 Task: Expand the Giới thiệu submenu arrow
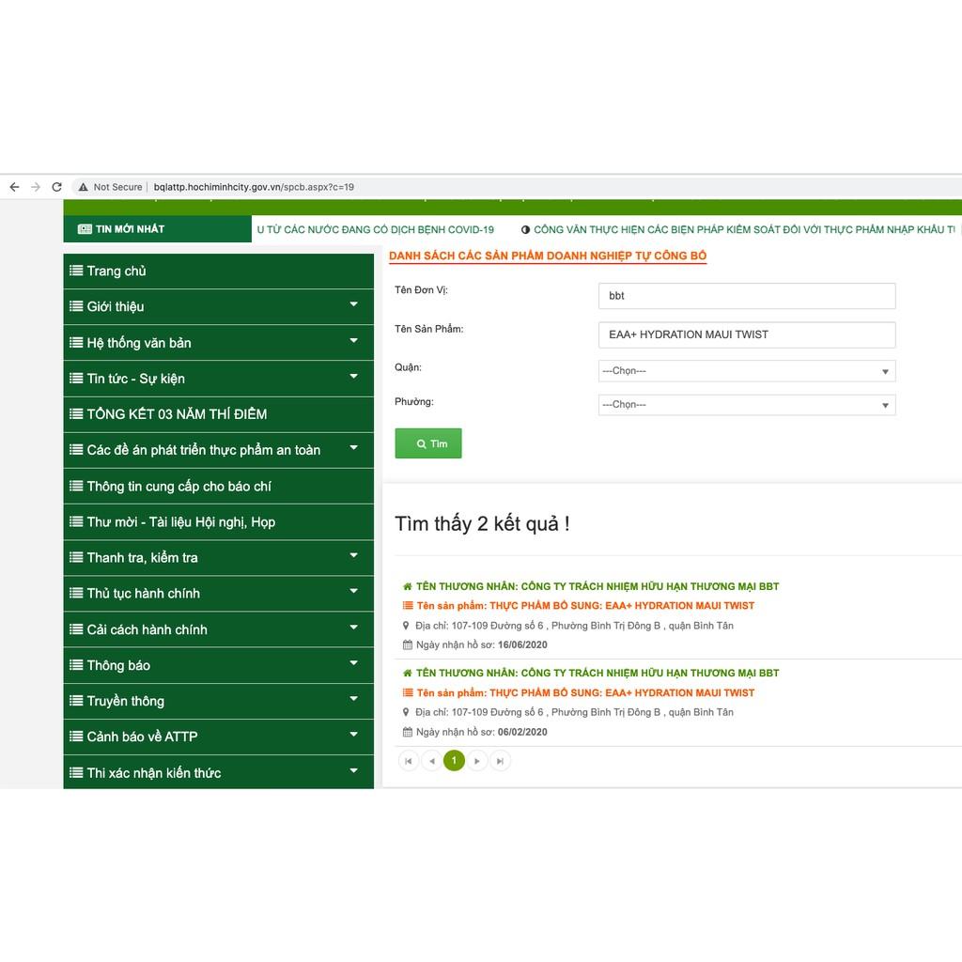[354, 304]
